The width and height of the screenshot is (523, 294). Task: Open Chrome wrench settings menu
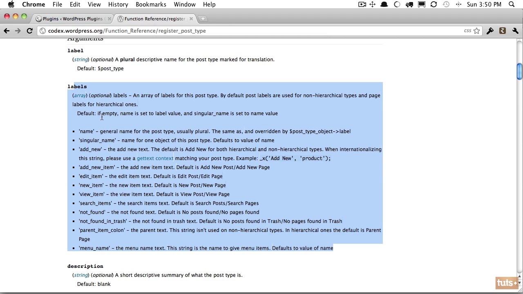(x=515, y=31)
